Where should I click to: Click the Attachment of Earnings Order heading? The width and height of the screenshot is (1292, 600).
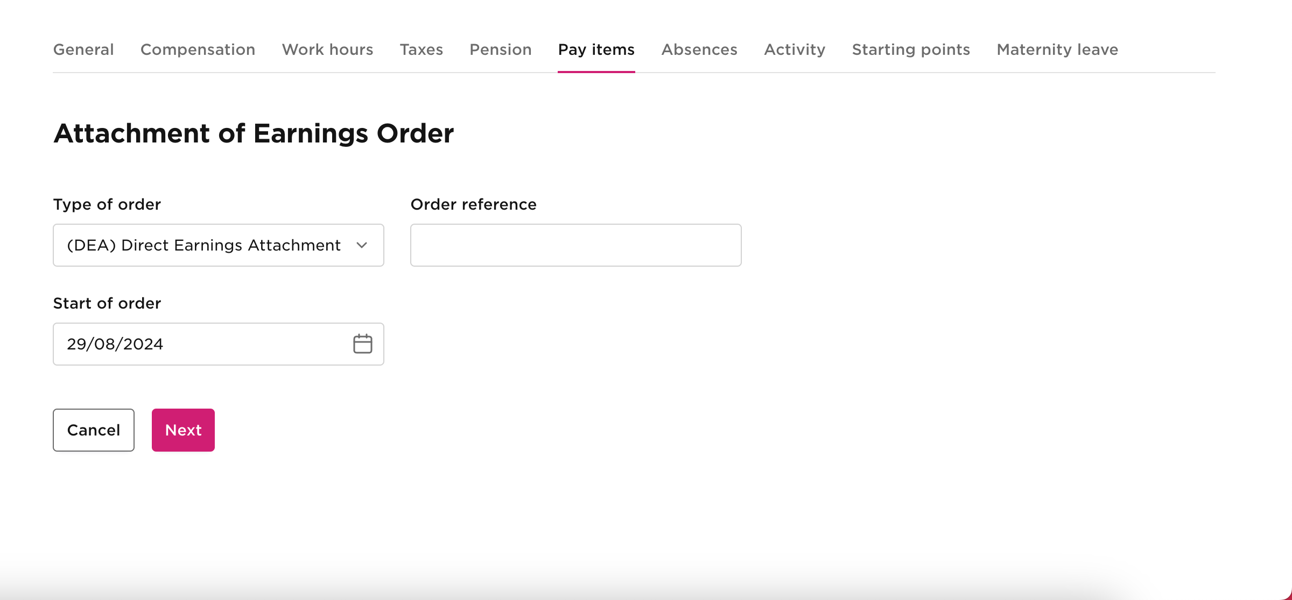coord(254,133)
